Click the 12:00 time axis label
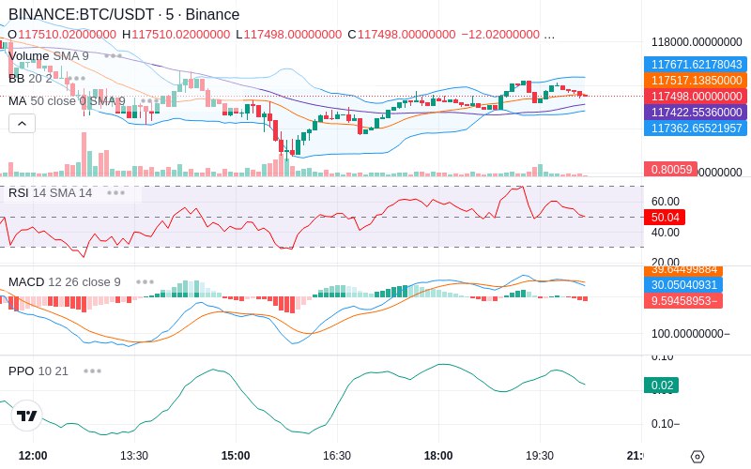 click(33, 456)
